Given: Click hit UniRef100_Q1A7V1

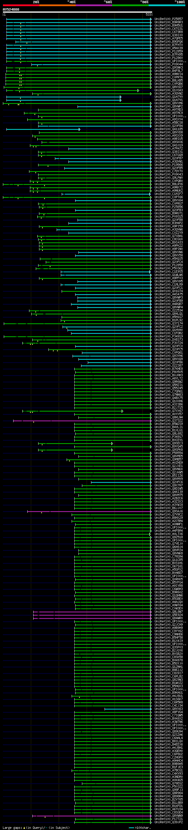Looking at the screenshot, I should (x=169, y=100).
